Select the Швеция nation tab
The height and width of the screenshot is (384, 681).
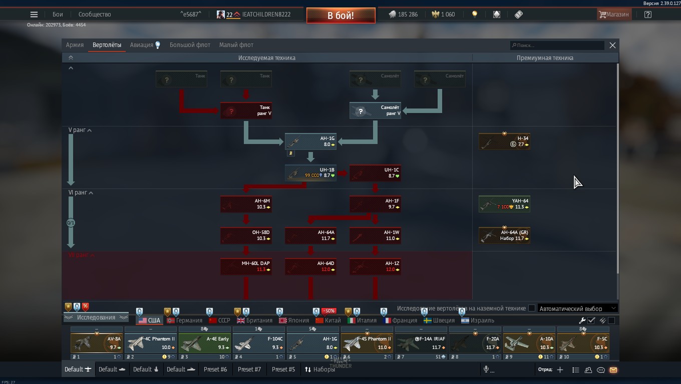click(x=439, y=320)
